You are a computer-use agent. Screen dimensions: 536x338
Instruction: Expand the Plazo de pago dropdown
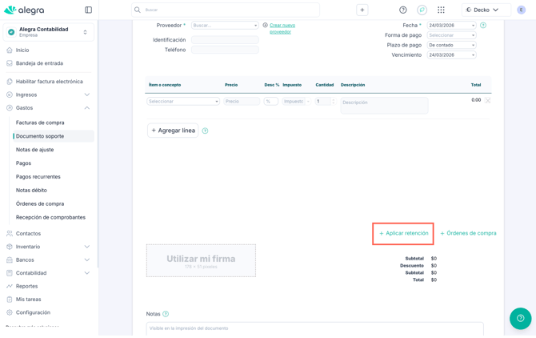point(451,45)
